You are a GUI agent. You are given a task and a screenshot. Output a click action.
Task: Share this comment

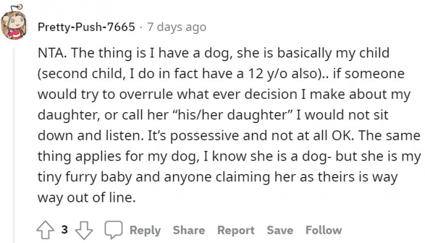[x=189, y=230]
